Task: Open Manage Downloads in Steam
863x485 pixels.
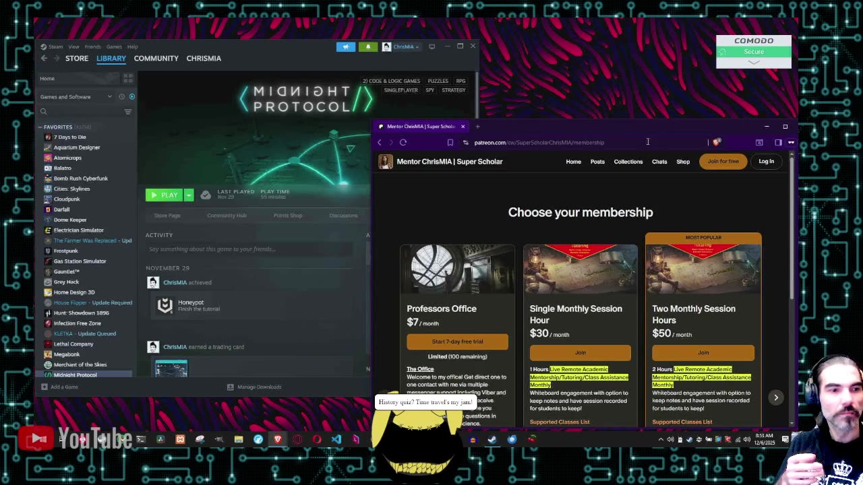Action: click(254, 387)
